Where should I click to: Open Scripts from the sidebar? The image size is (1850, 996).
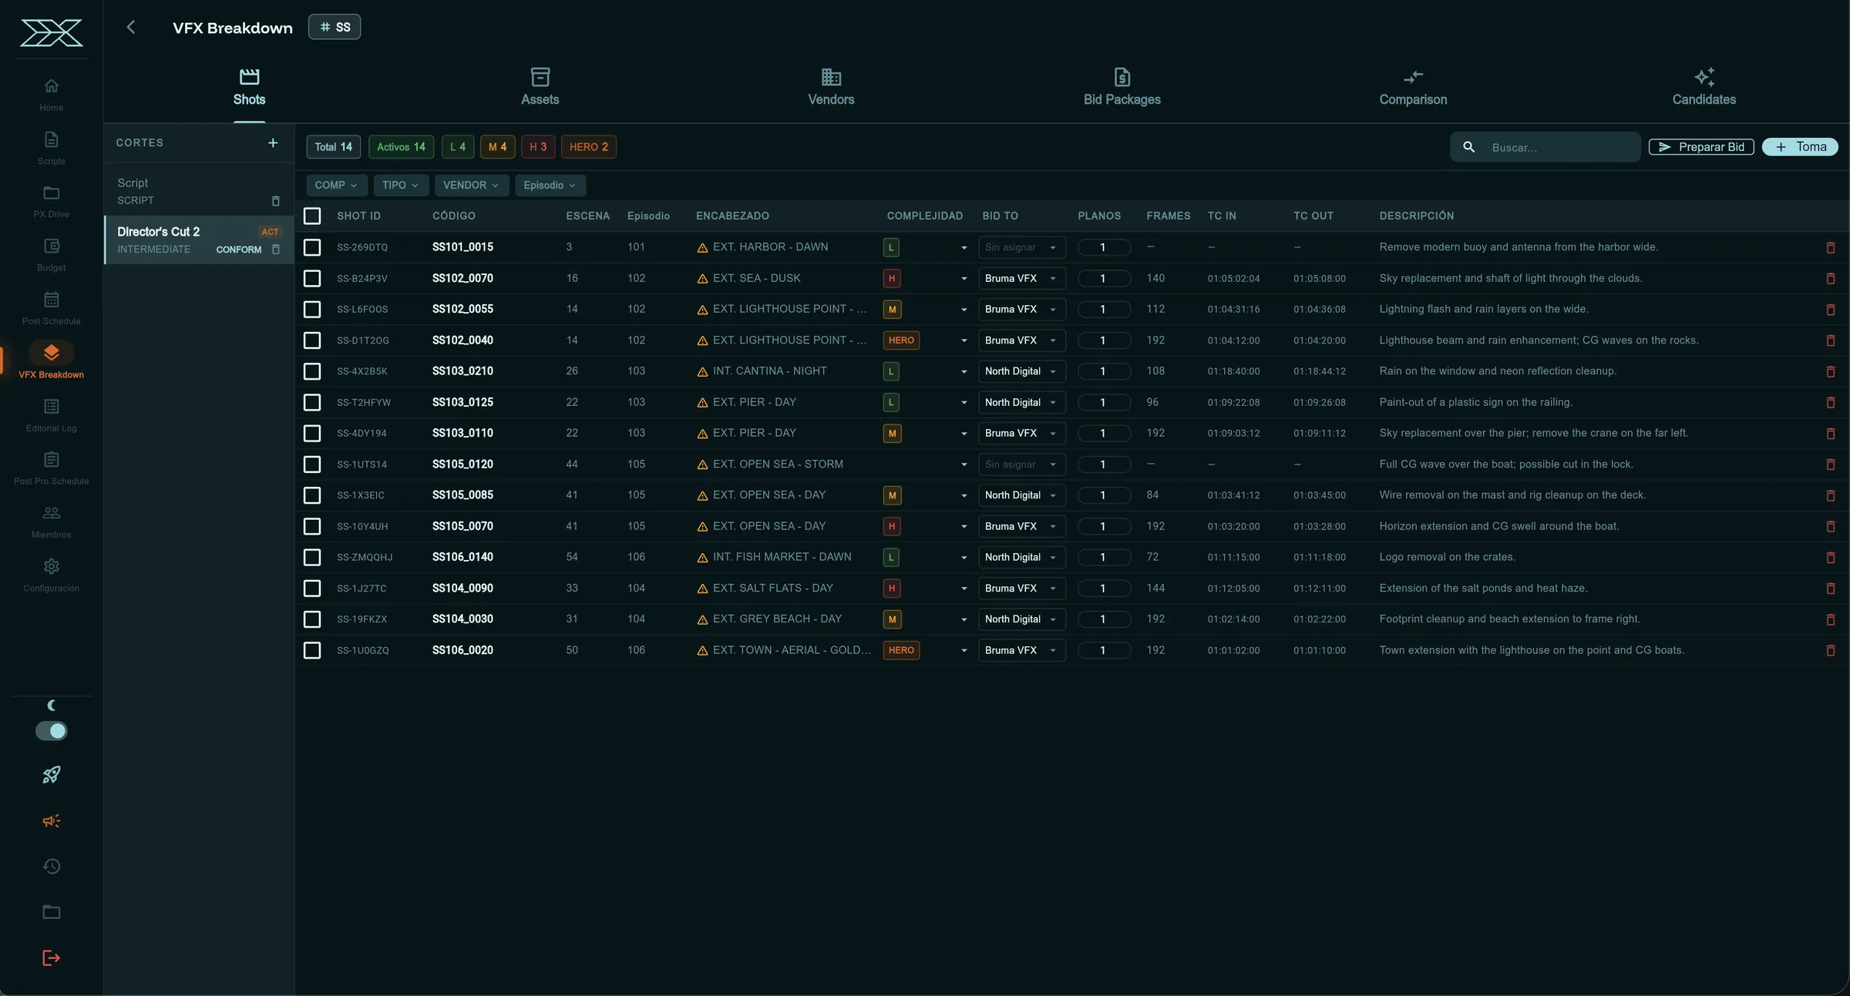point(51,148)
